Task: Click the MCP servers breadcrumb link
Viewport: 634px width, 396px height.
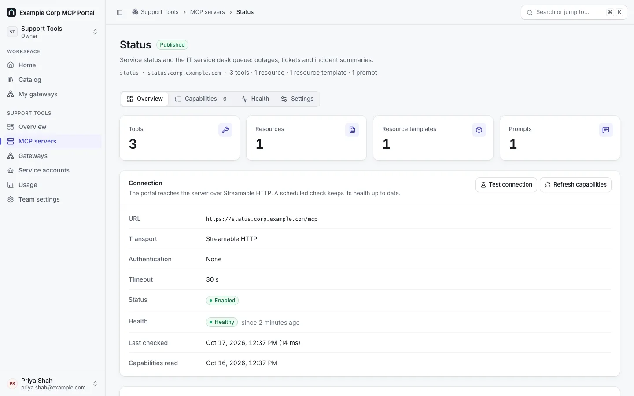Action: click(207, 12)
